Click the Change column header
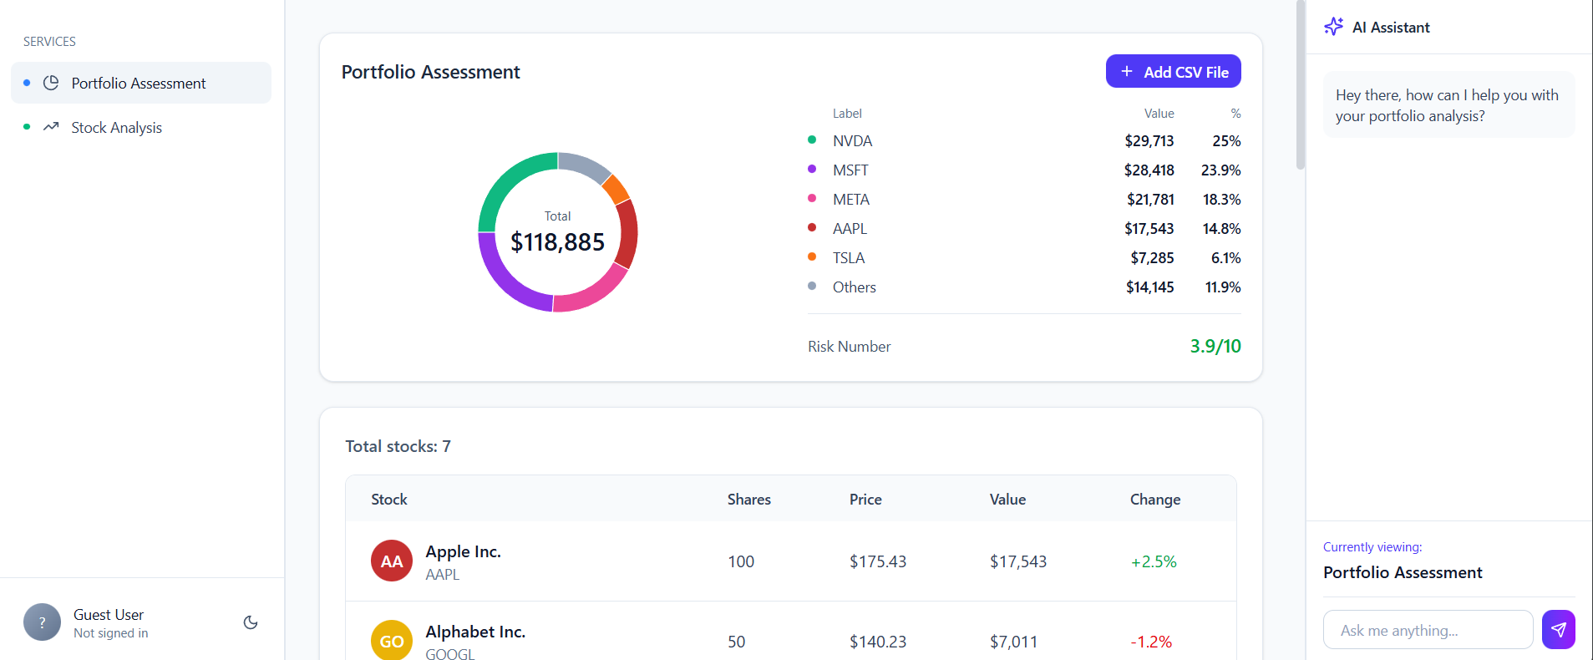This screenshot has height=660, width=1593. pos(1155,499)
